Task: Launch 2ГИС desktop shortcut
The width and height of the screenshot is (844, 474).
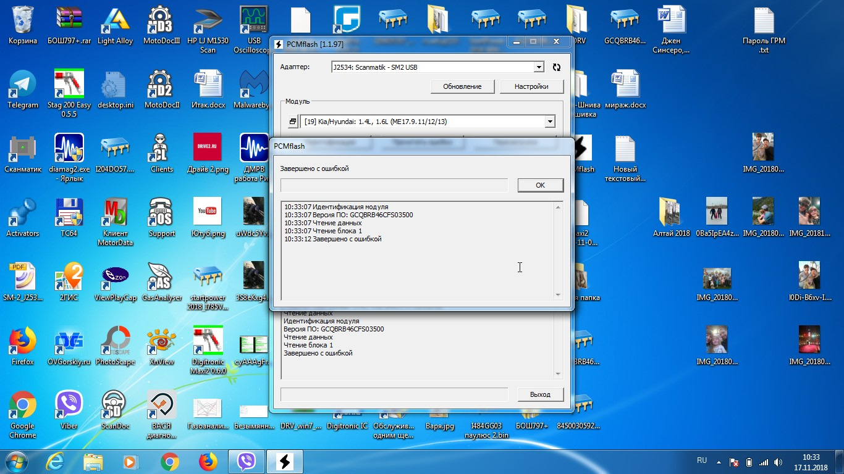Action: point(69,283)
